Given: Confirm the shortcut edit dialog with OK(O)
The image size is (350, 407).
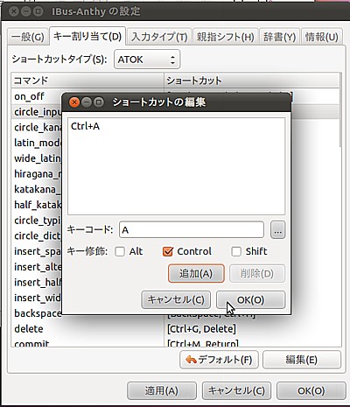Looking at the screenshot, I should coord(250,299).
